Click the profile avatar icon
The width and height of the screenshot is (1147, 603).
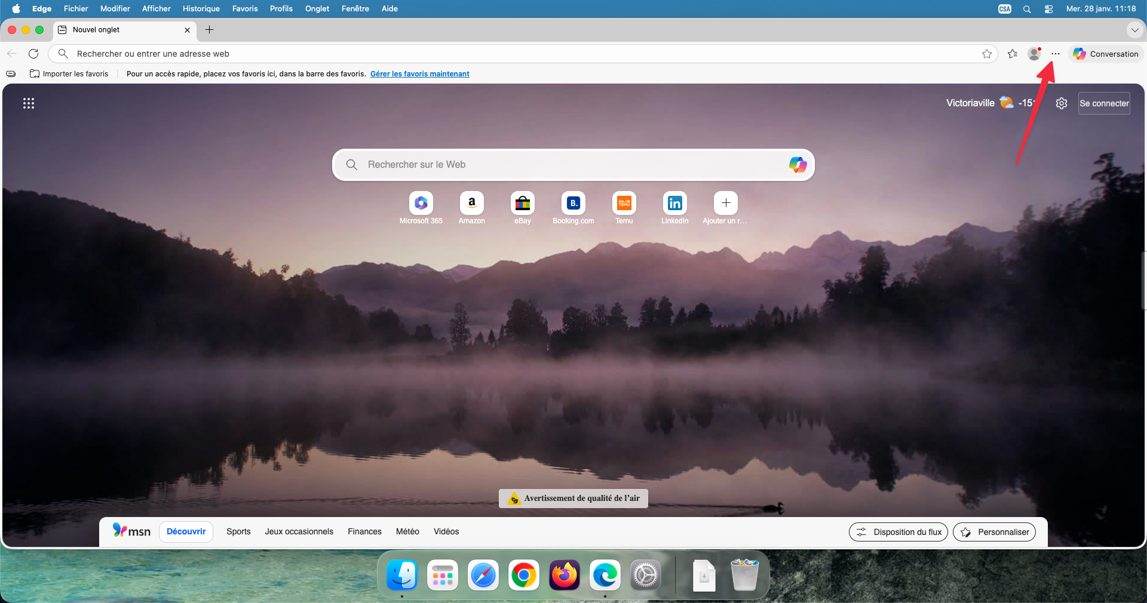[1034, 54]
